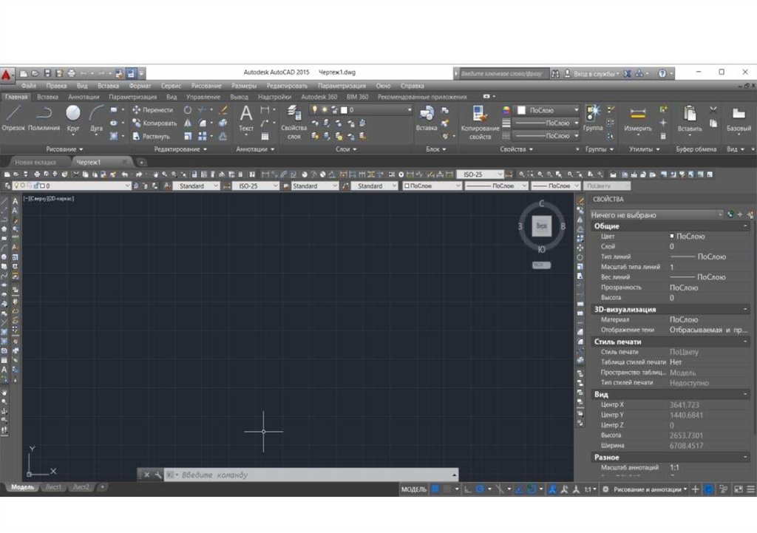Viewport: 757px width, 533px height.
Task: Open the Формат menu
Action: click(140, 86)
